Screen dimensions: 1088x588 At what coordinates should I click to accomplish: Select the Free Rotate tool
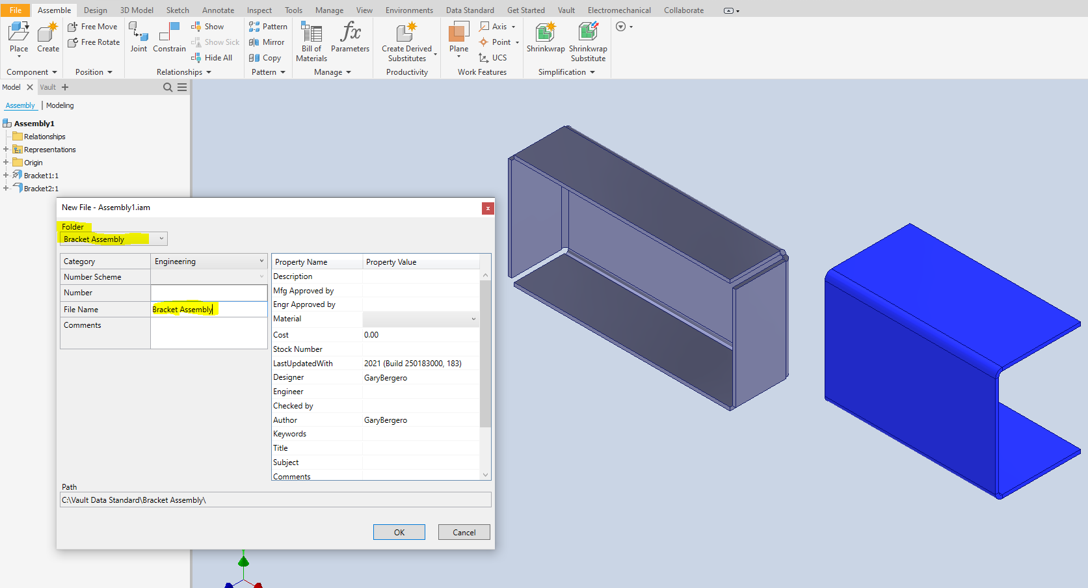[94, 42]
